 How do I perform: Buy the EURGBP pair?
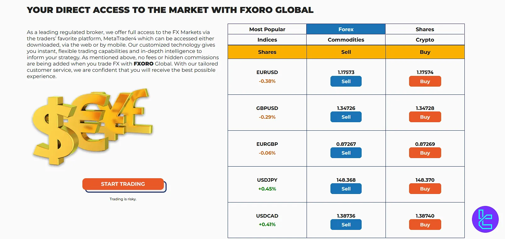(425, 153)
